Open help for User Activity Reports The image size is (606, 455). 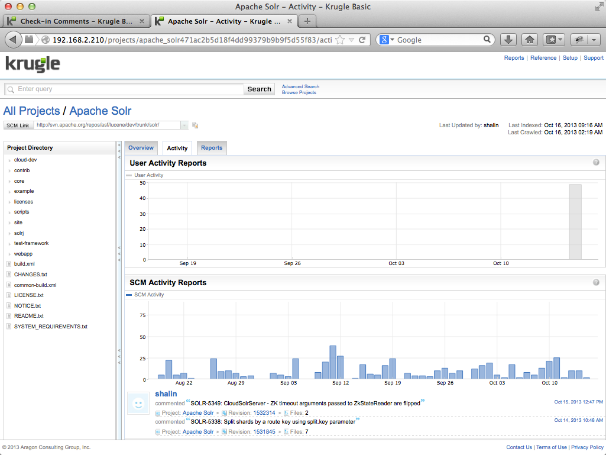pos(596,163)
